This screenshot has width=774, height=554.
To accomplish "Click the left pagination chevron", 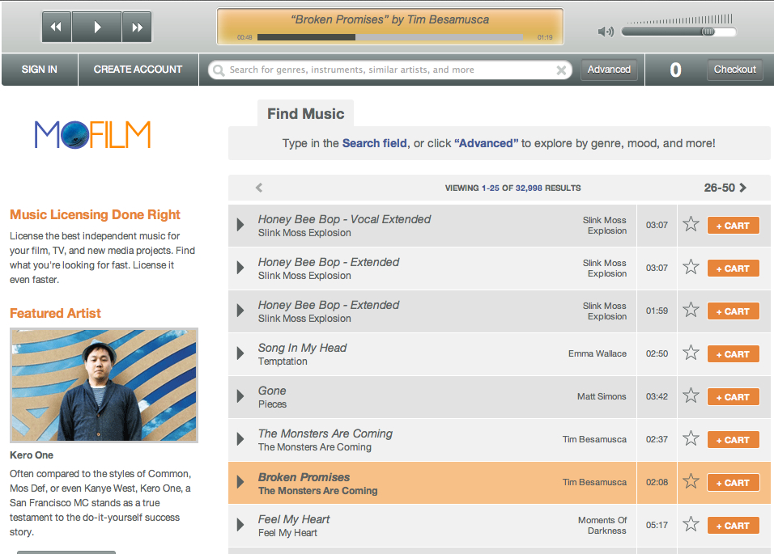I will coord(258,187).
